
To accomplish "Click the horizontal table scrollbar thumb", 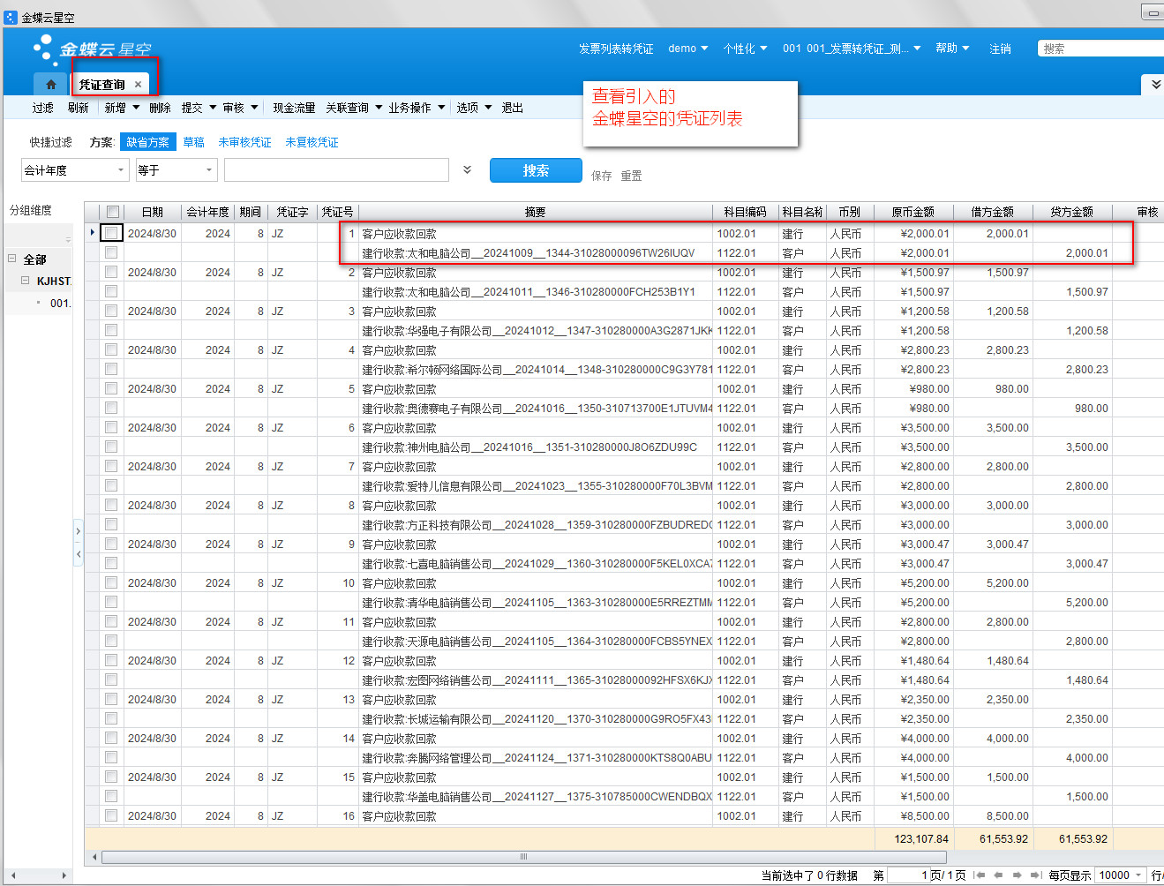I will pyautogui.click(x=523, y=857).
